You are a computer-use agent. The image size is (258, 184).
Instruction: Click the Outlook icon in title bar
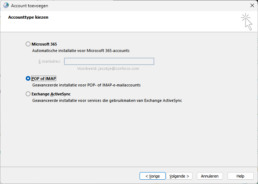(x=6, y=5)
